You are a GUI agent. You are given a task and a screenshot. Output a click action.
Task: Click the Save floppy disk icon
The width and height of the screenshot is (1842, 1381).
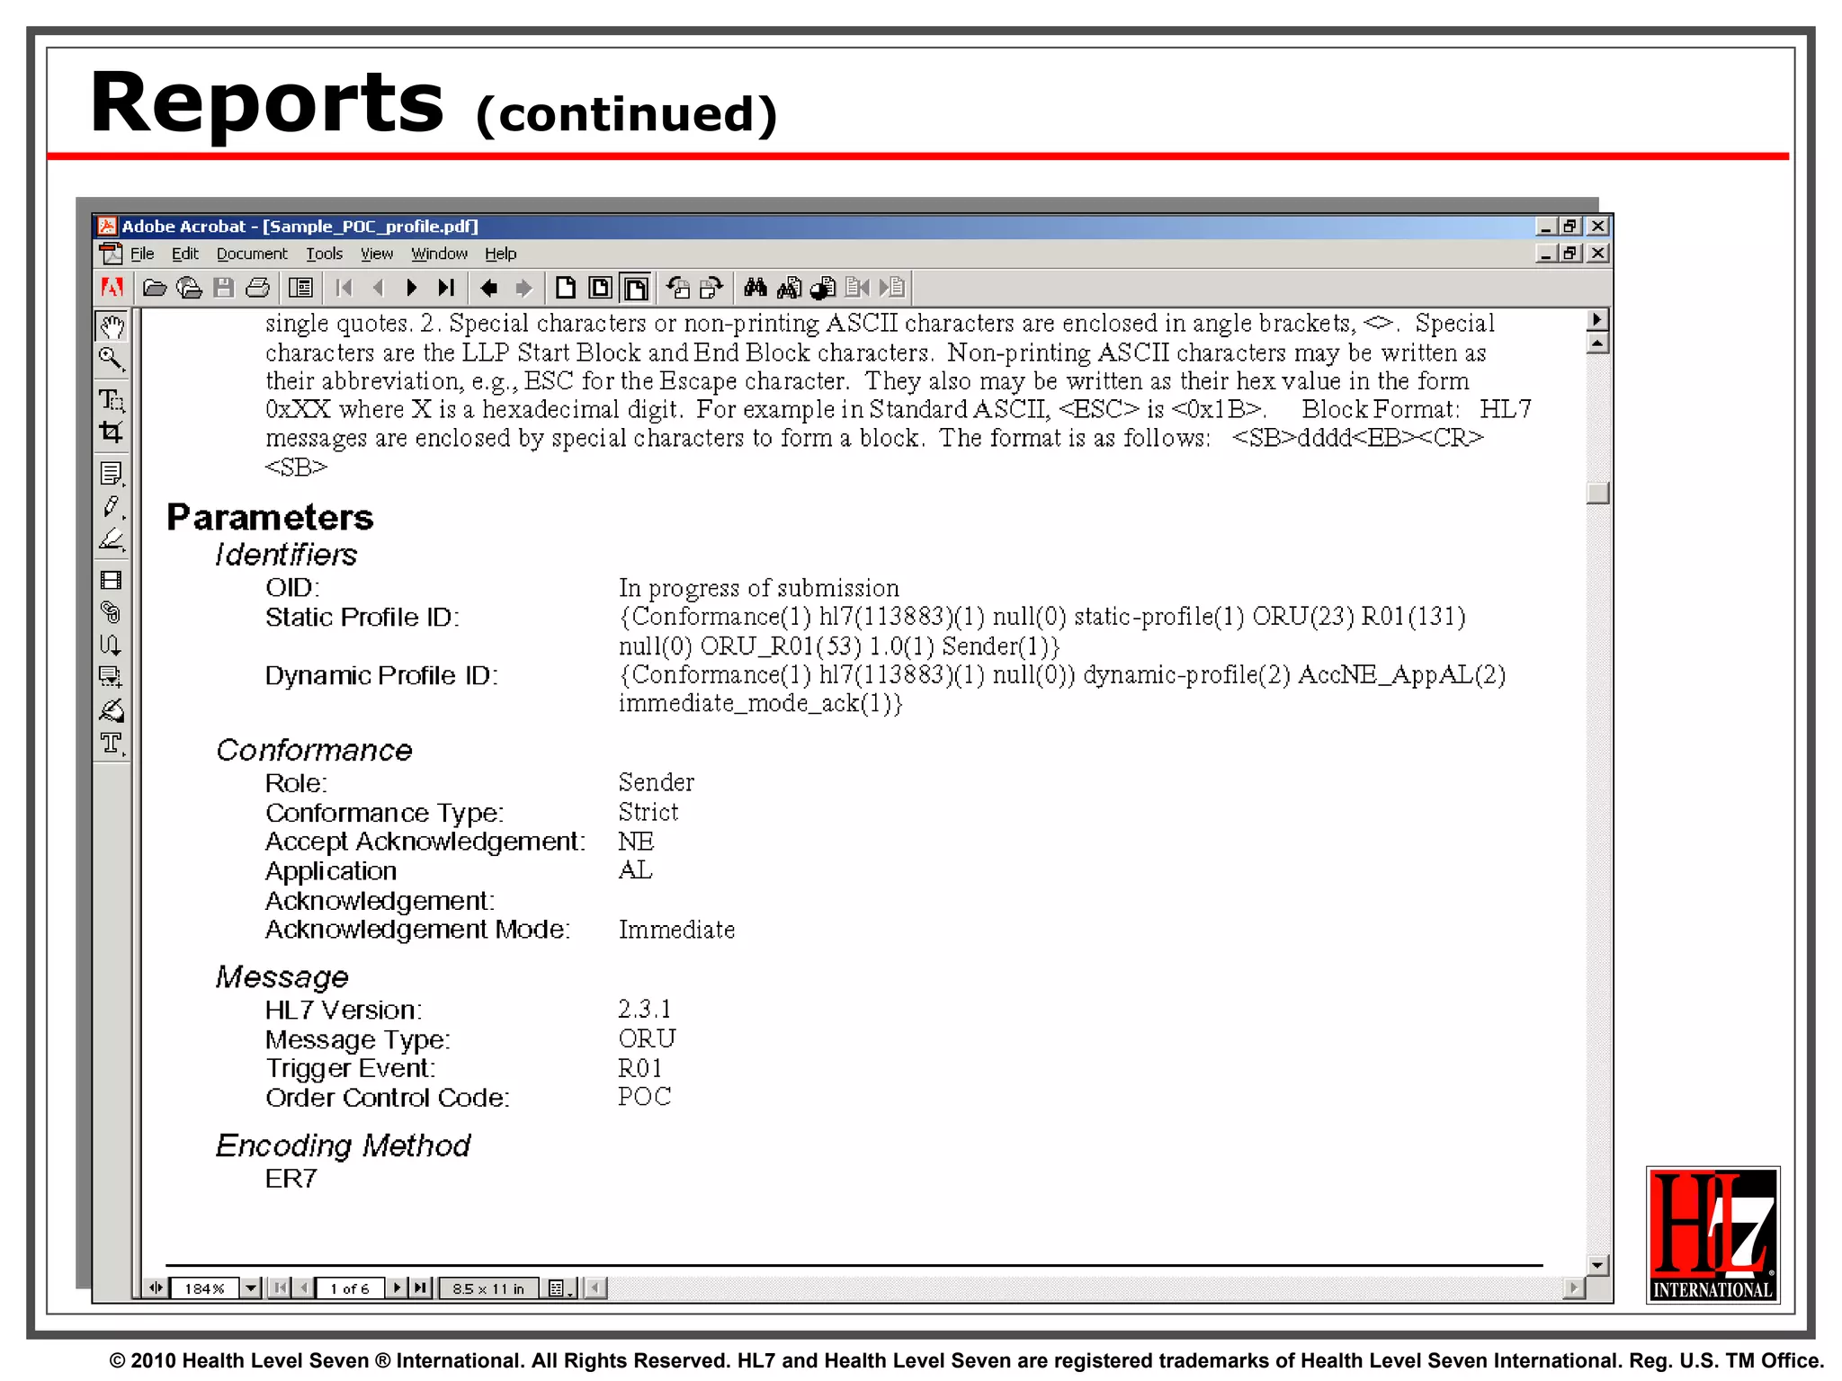click(224, 288)
